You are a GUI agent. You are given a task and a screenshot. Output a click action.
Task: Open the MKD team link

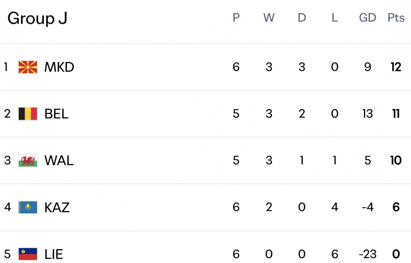point(59,67)
